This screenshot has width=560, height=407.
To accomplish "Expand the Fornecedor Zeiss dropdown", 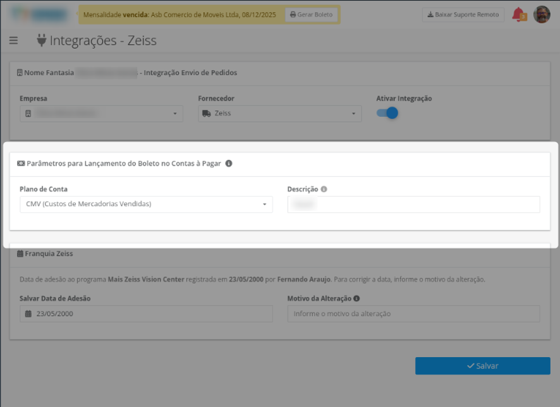I will click(279, 114).
